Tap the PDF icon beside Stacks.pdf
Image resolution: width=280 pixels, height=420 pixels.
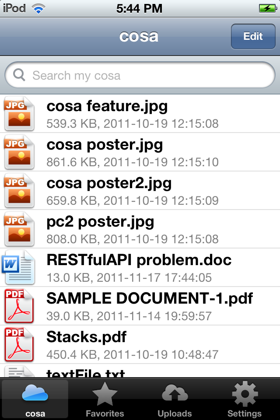(19, 344)
